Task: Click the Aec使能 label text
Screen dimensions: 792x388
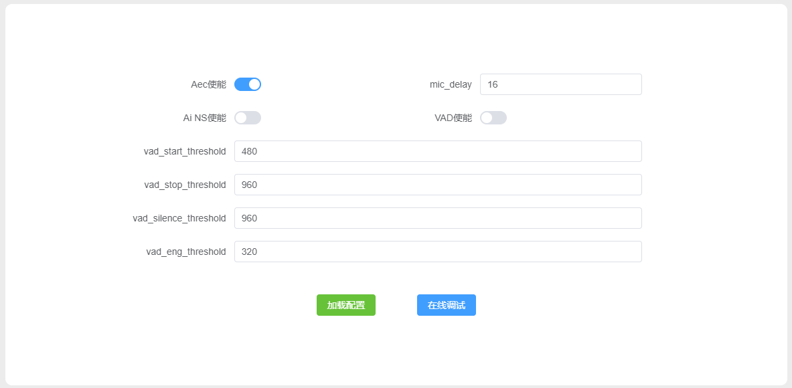Action: coord(208,84)
